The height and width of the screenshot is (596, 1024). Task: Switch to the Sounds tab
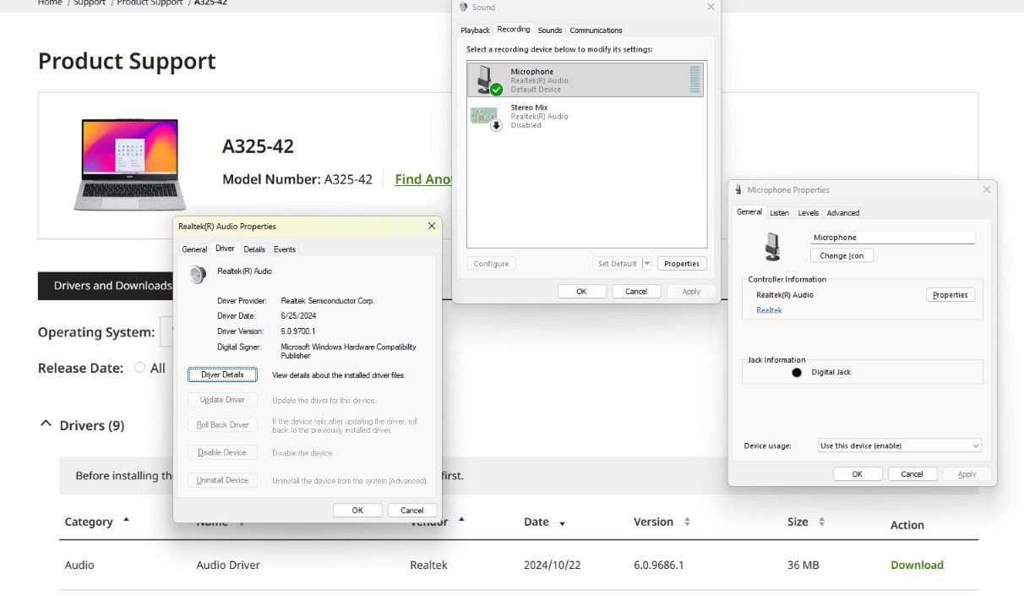550,30
